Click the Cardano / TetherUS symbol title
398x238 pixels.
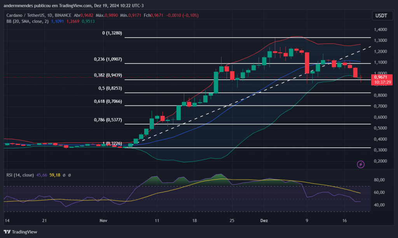(39, 15)
